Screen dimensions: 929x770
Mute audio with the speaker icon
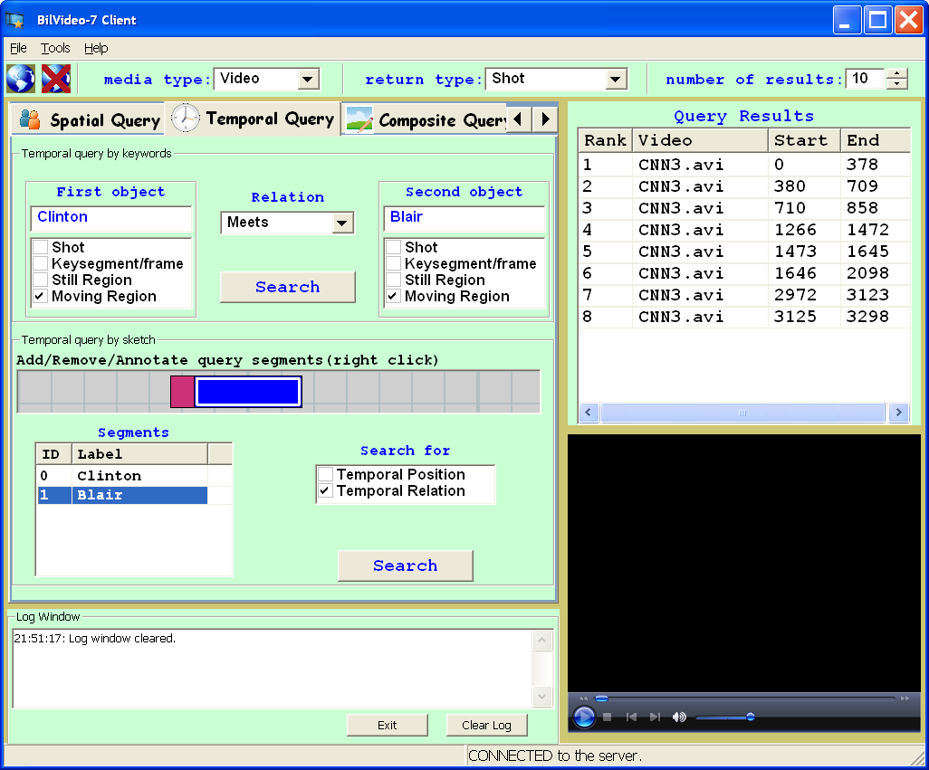click(x=678, y=717)
